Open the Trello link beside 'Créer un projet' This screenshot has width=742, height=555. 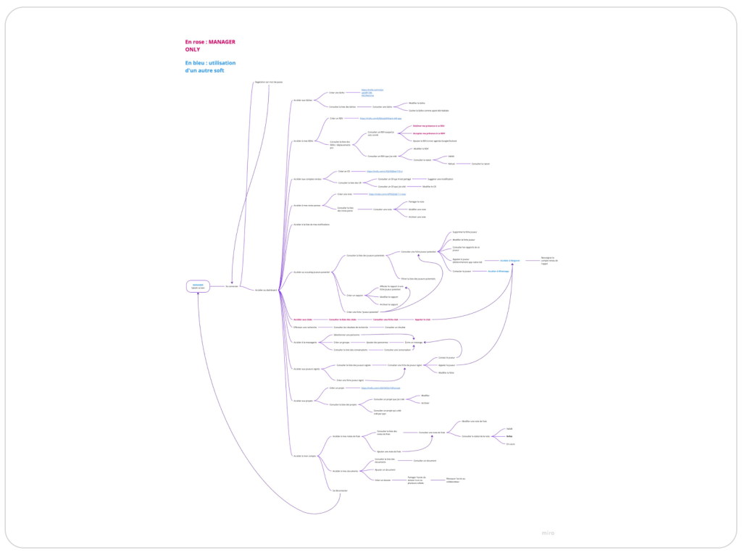click(x=380, y=388)
